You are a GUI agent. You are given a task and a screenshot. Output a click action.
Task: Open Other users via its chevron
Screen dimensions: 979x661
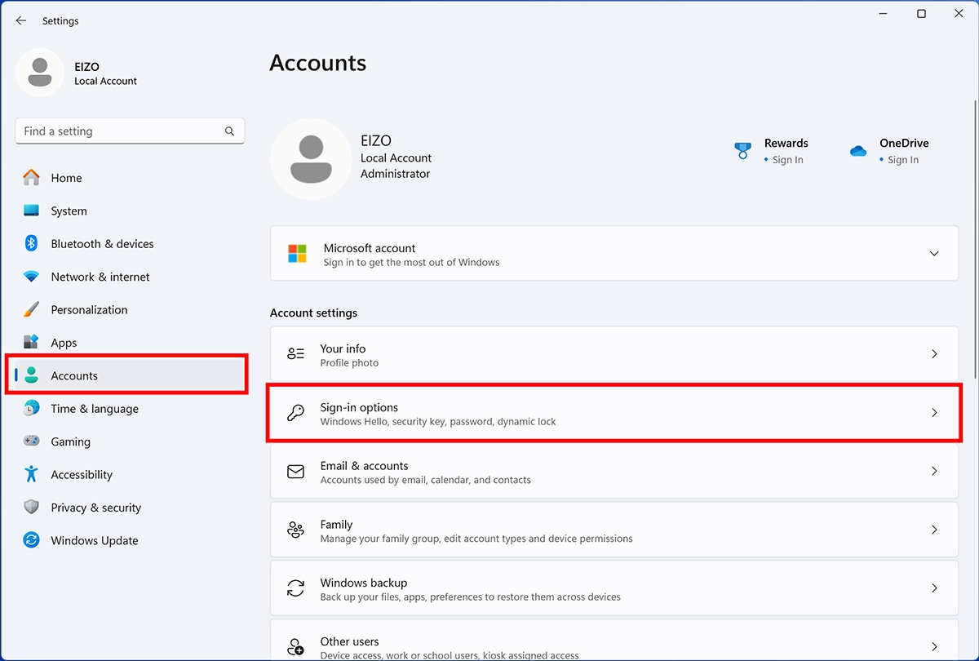(x=934, y=647)
